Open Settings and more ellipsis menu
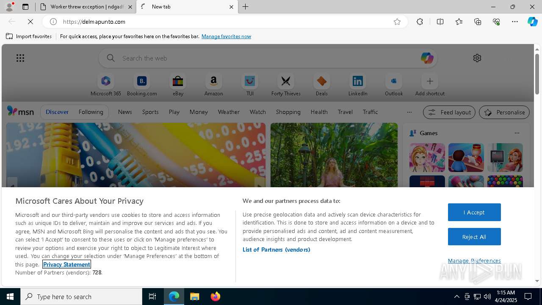 (515, 22)
